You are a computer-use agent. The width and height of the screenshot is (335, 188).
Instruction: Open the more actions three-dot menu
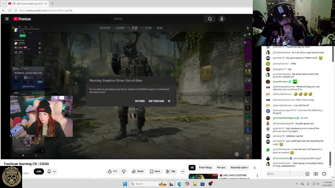[183, 171]
